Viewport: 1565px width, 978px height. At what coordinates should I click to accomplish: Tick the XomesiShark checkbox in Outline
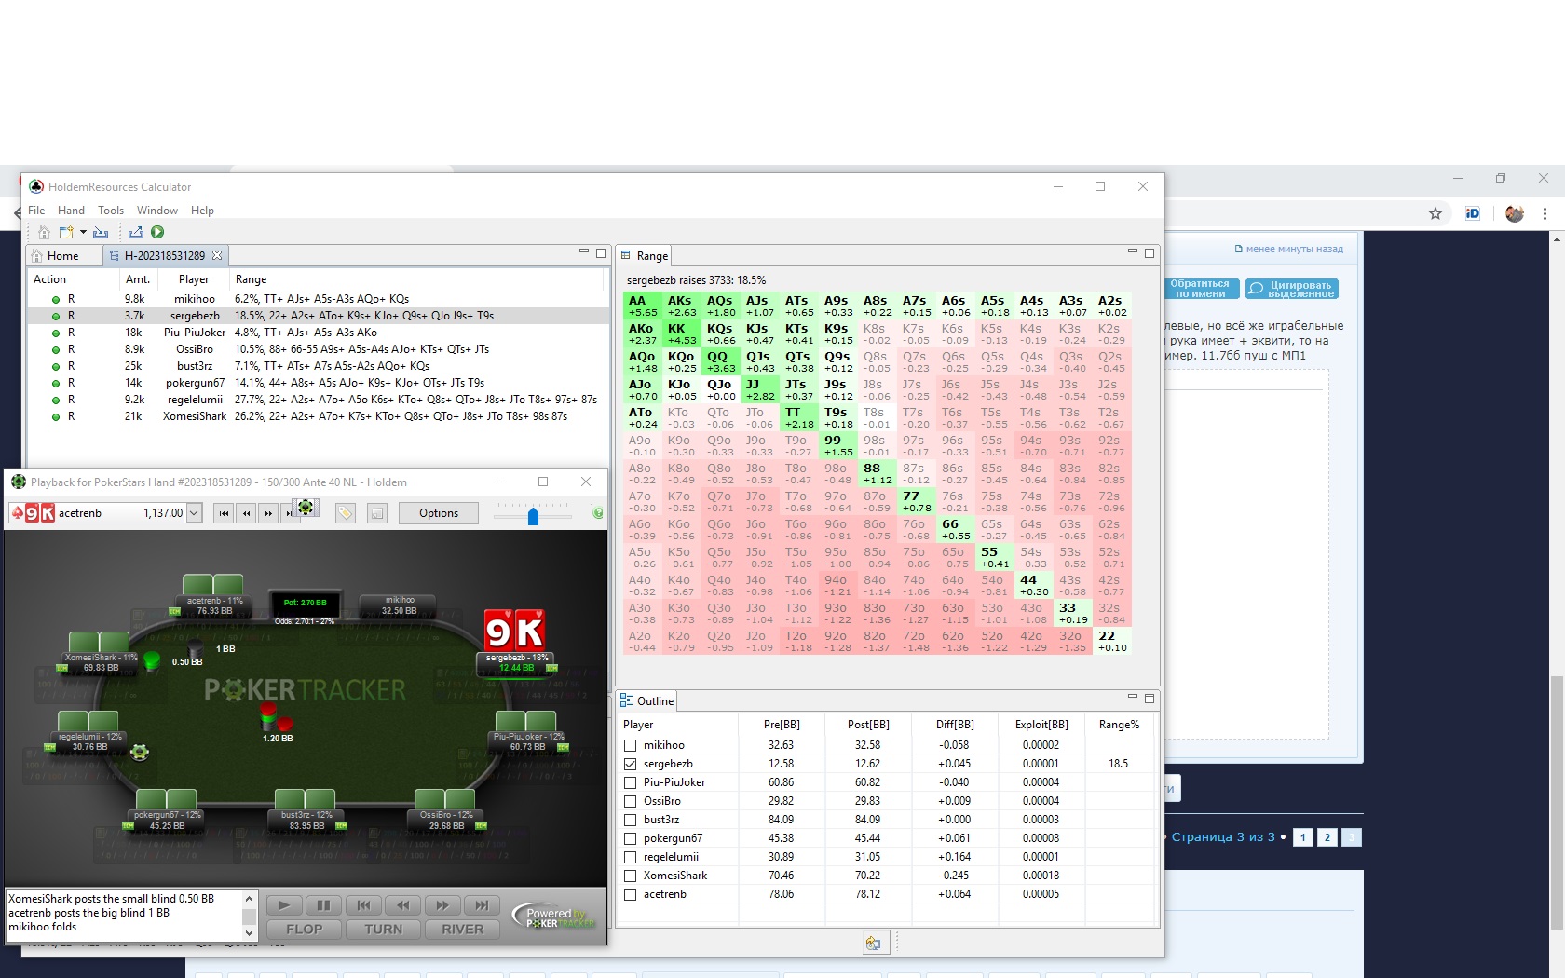coord(631,876)
